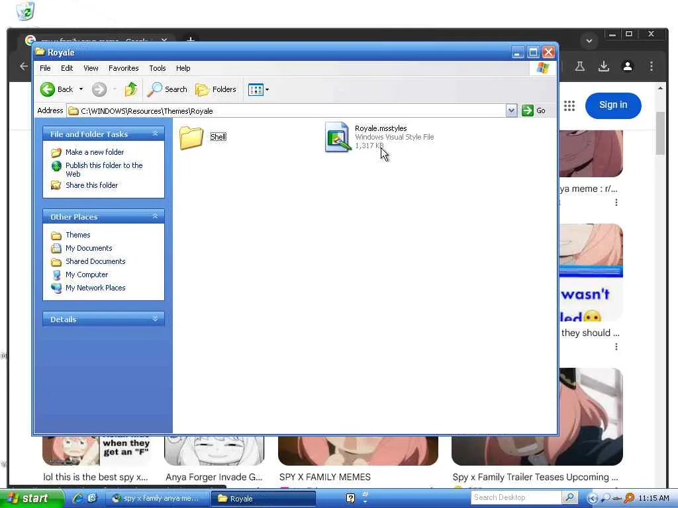Viewport: 678px width, 508px height.
Task: Go up one folder level
Action: 130,89
